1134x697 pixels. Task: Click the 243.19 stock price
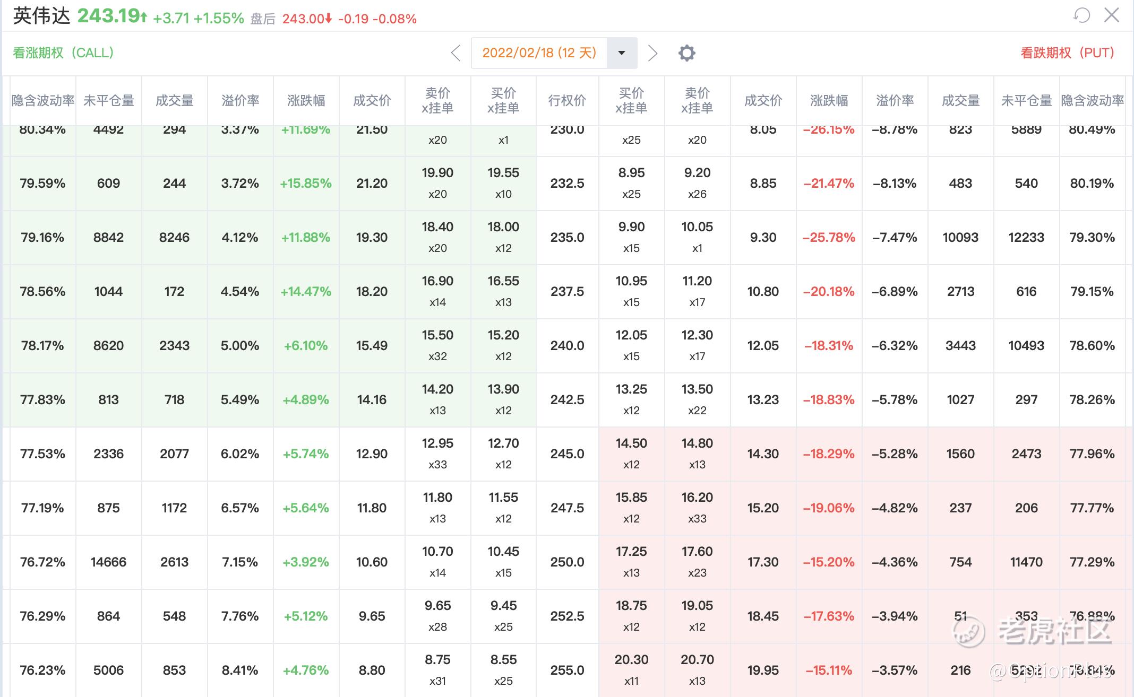pos(108,16)
